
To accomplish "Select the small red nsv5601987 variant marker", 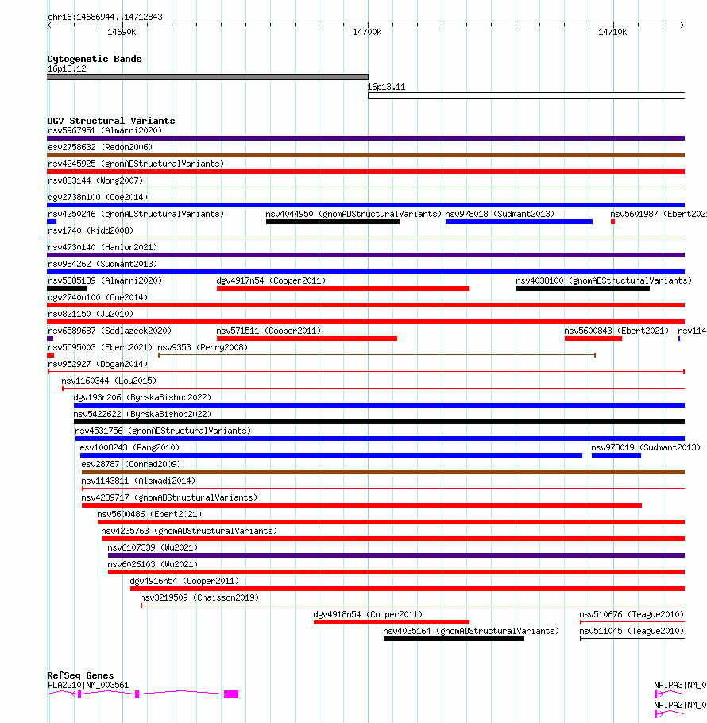I will (x=613, y=222).
